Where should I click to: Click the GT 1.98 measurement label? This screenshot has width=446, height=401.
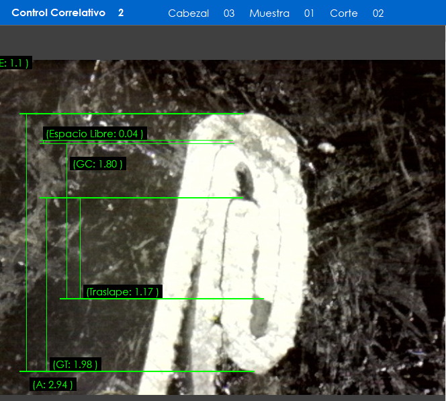pyautogui.click(x=75, y=365)
